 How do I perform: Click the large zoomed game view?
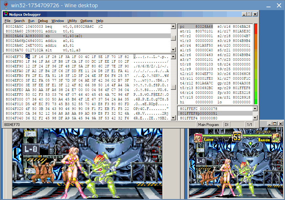point(87,163)
